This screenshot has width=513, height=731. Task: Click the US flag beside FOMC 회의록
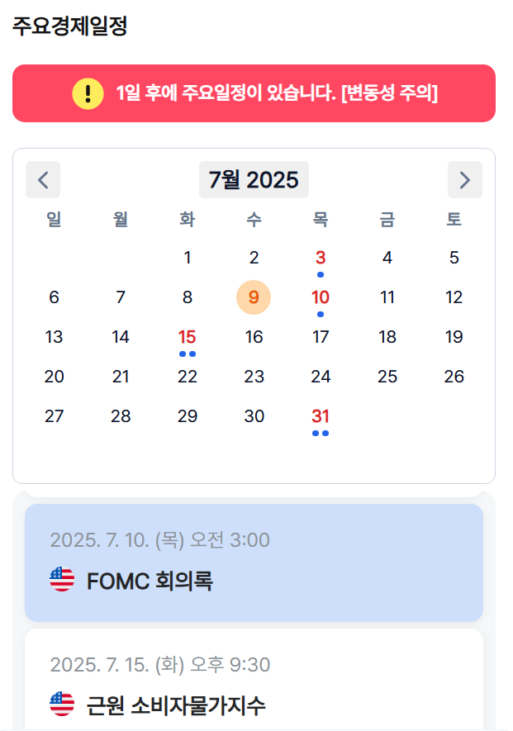click(x=62, y=580)
